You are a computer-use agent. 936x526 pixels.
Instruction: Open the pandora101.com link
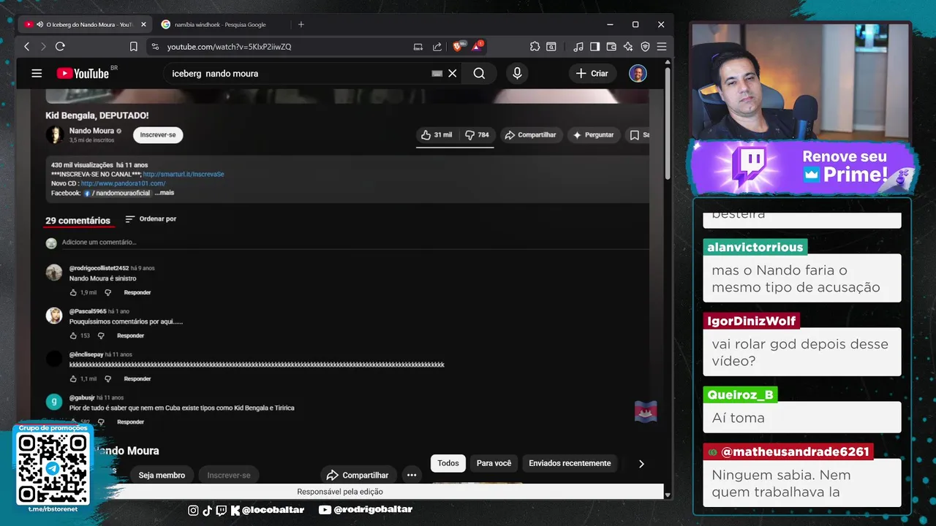tap(124, 183)
